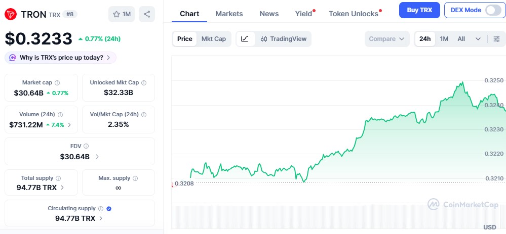Select Price chart view
This screenshot has height=234, width=506.
click(x=185, y=39)
